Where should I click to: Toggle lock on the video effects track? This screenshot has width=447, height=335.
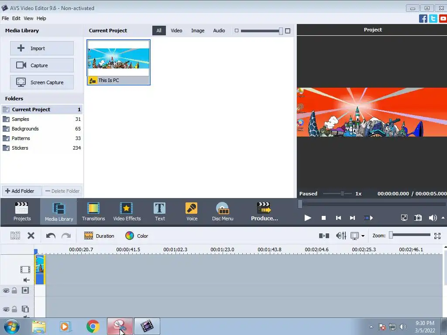pos(14,290)
